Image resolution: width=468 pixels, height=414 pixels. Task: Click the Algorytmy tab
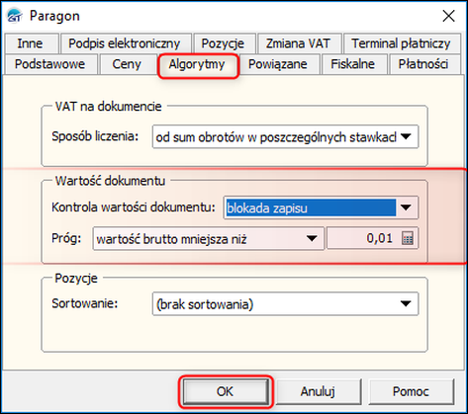(197, 65)
